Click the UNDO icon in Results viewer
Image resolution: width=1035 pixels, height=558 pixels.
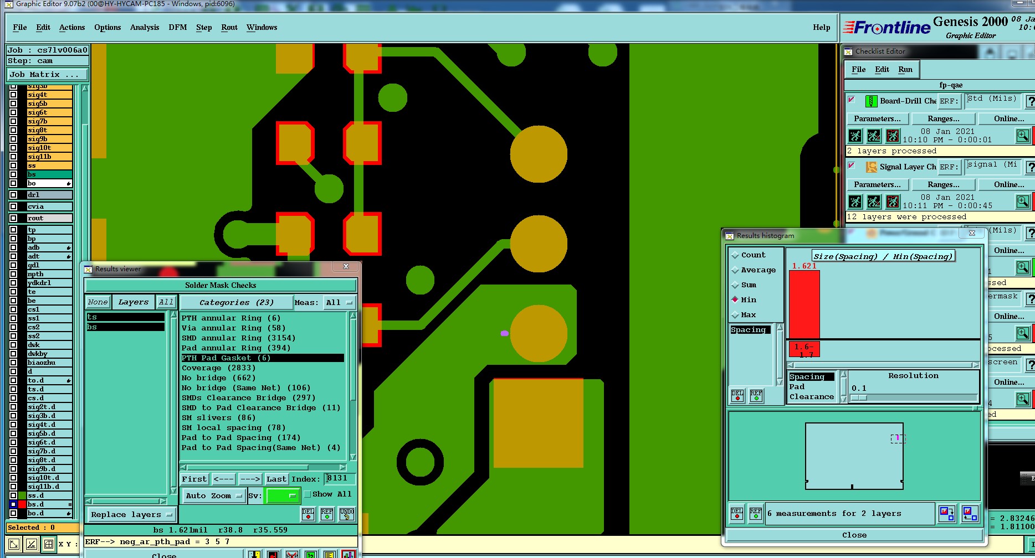pyautogui.click(x=347, y=514)
